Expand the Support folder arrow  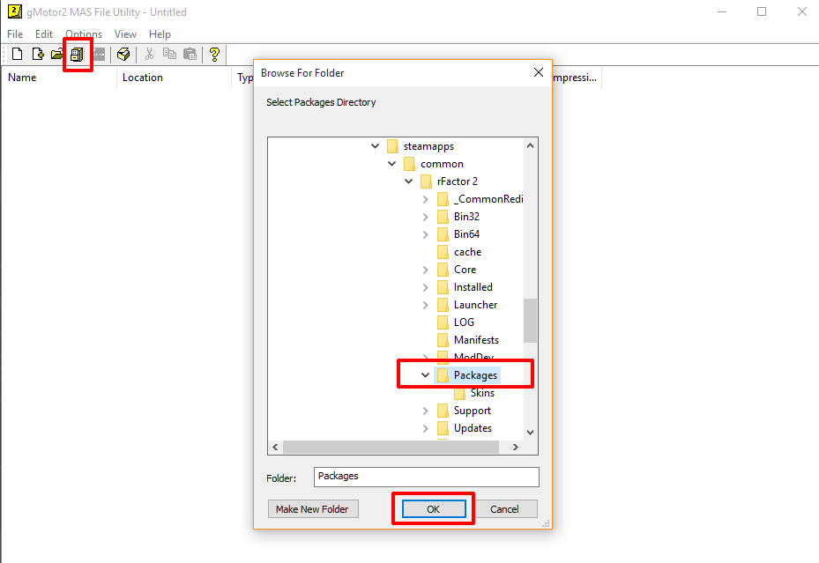point(425,411)
